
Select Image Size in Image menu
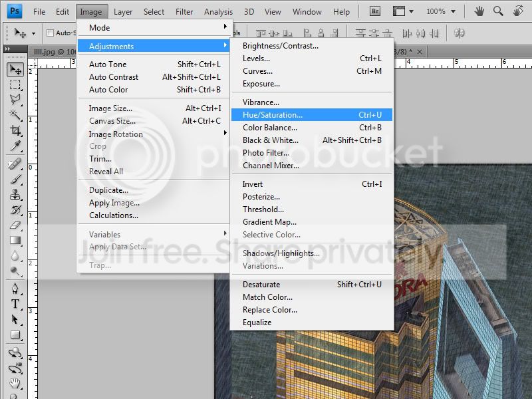pyautogui.click(x=154, y=108)
